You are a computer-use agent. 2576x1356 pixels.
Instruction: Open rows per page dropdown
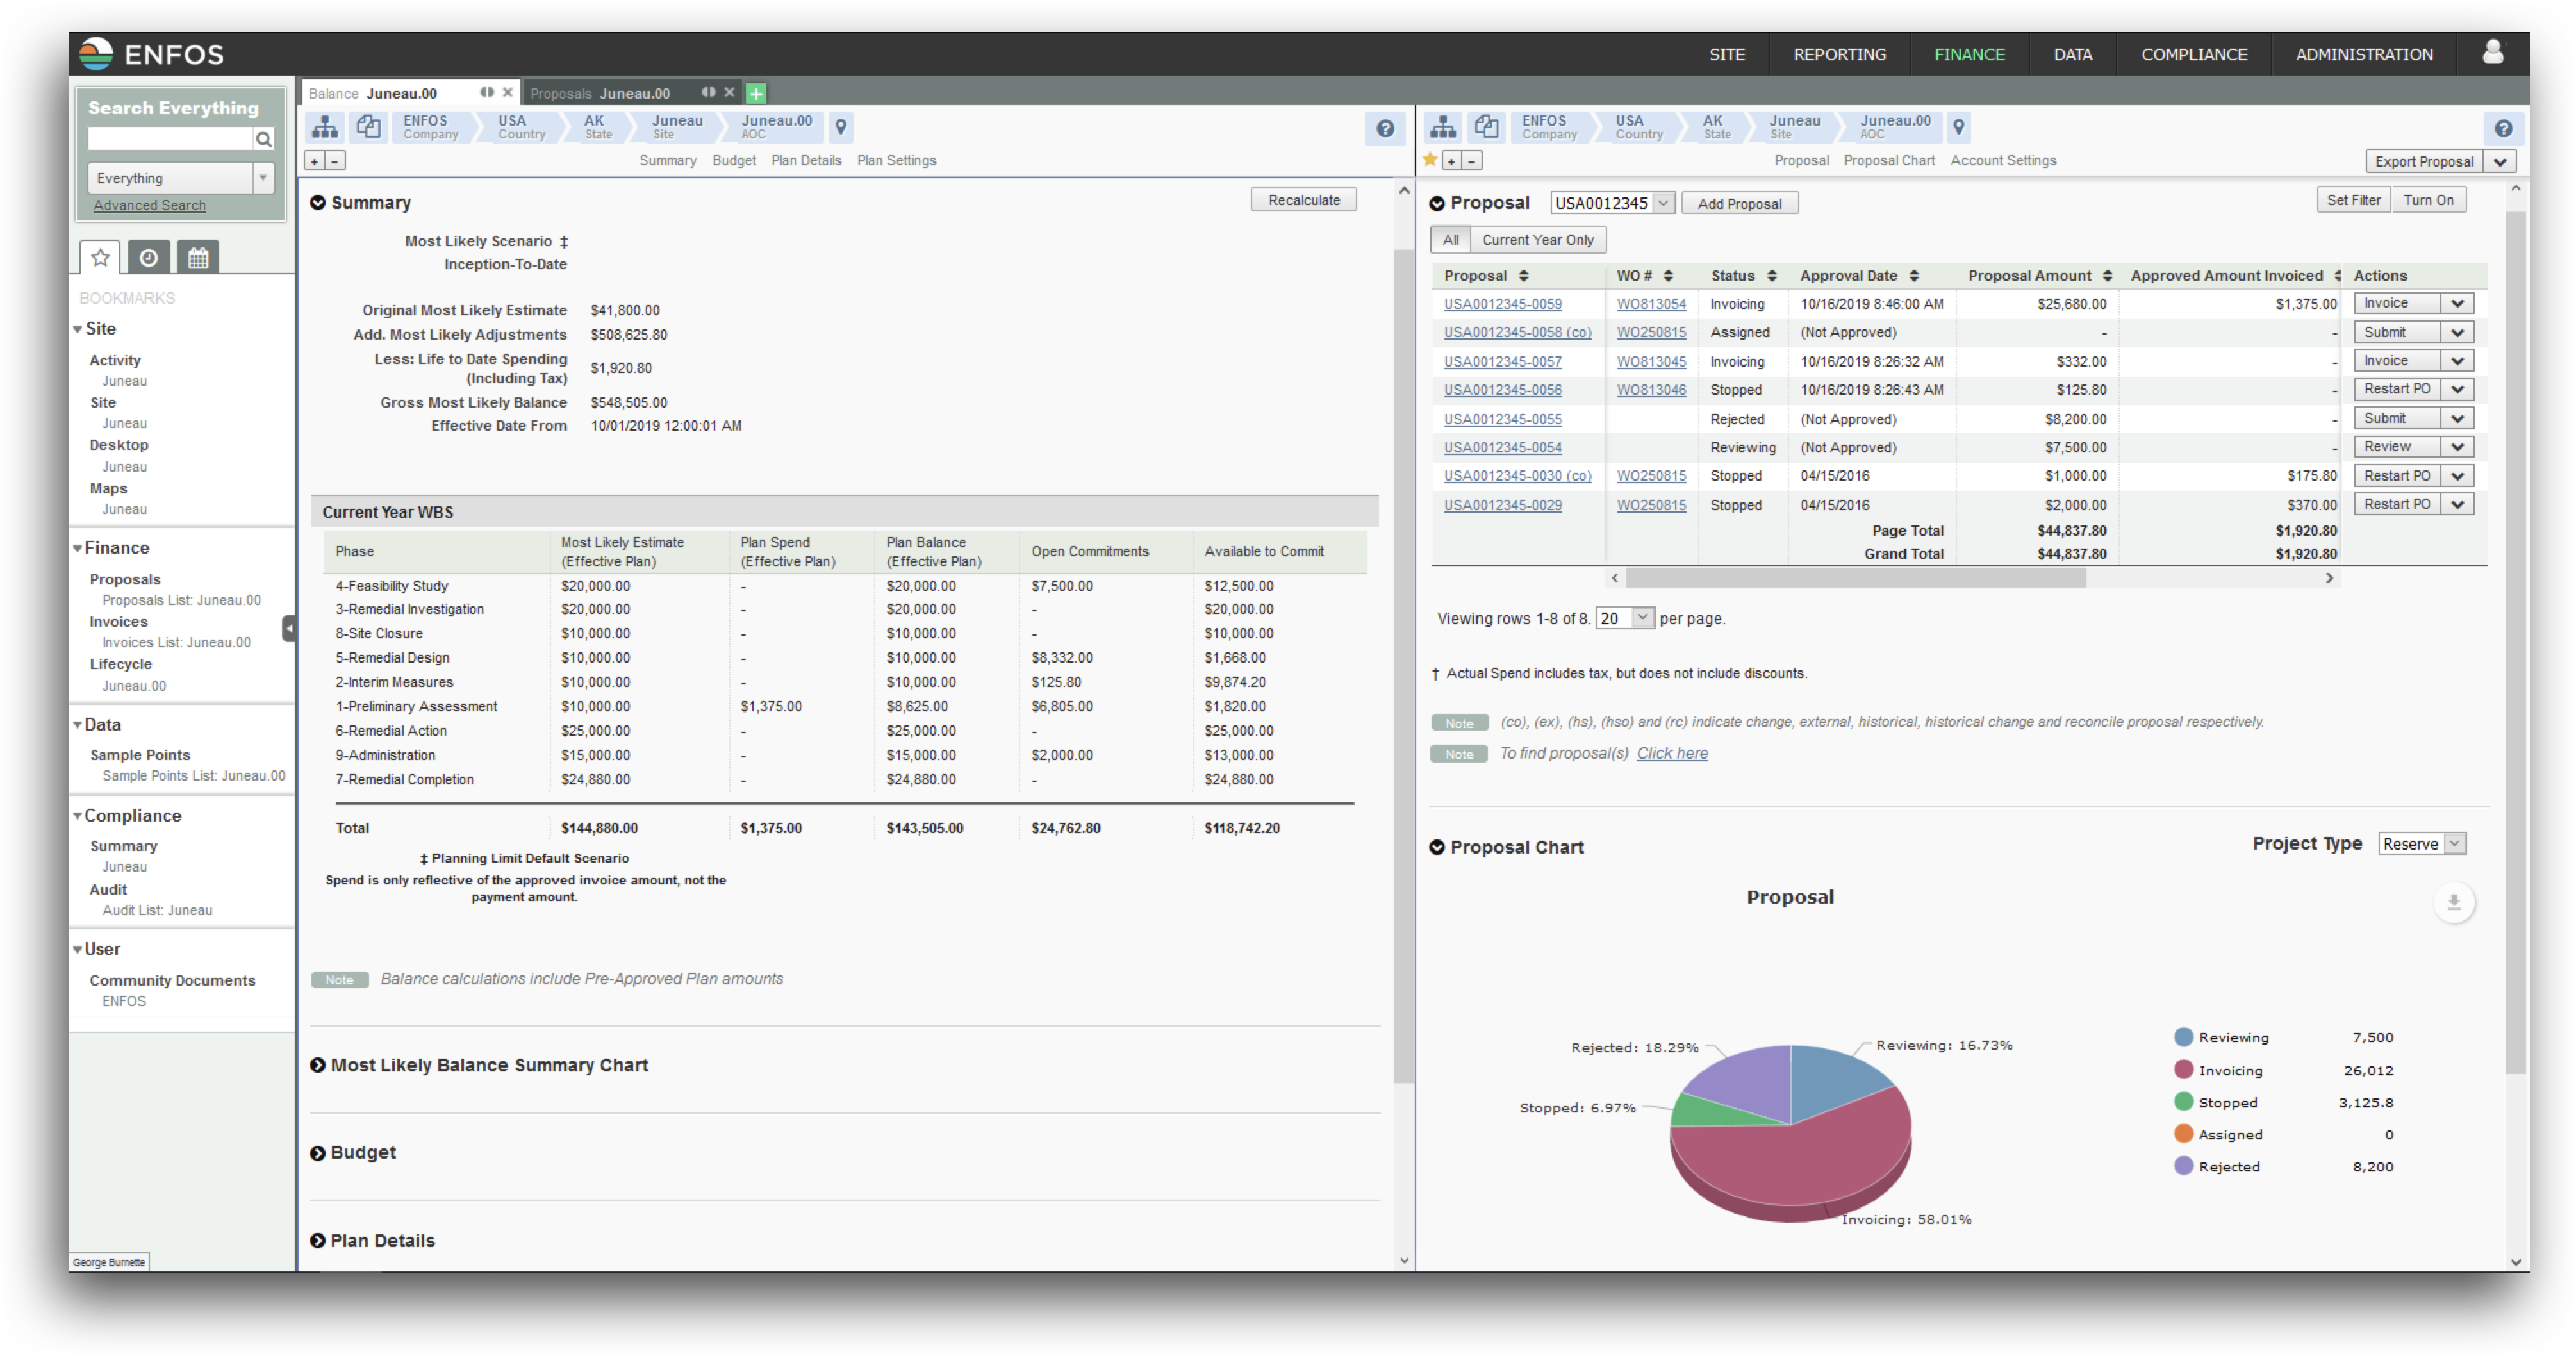pos(1624,618)
